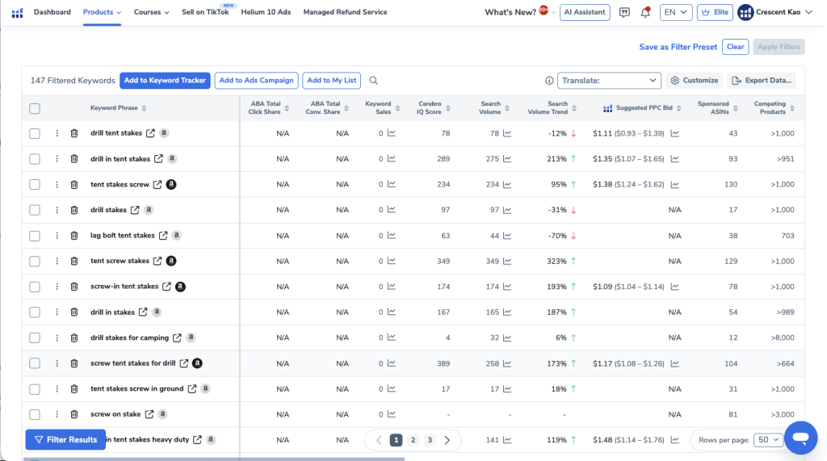827x461 pixels.
Task: View search volume chart for 'drill in tent stakes'
Action: [507, 159]
